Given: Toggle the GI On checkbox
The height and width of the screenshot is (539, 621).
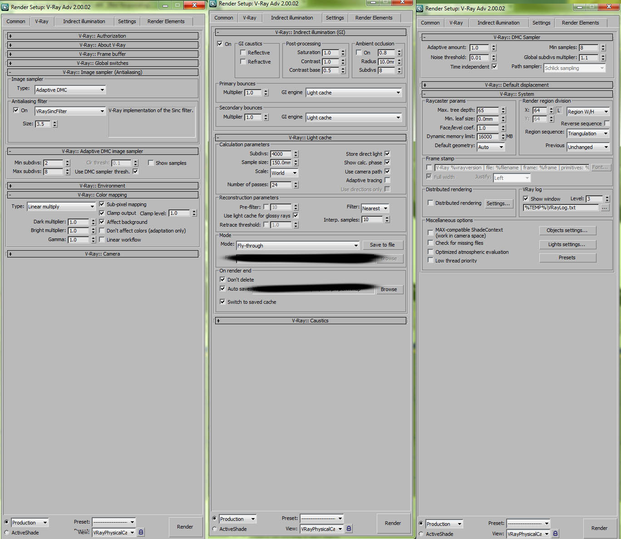Looking at the screenshot, I should tap(220, 44).
